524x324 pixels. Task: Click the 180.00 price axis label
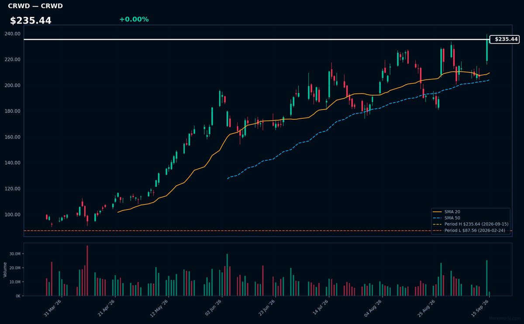coord(13,111)
